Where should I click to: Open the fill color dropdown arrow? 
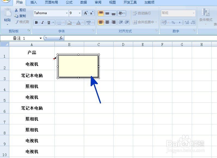(x=74, y=22)
